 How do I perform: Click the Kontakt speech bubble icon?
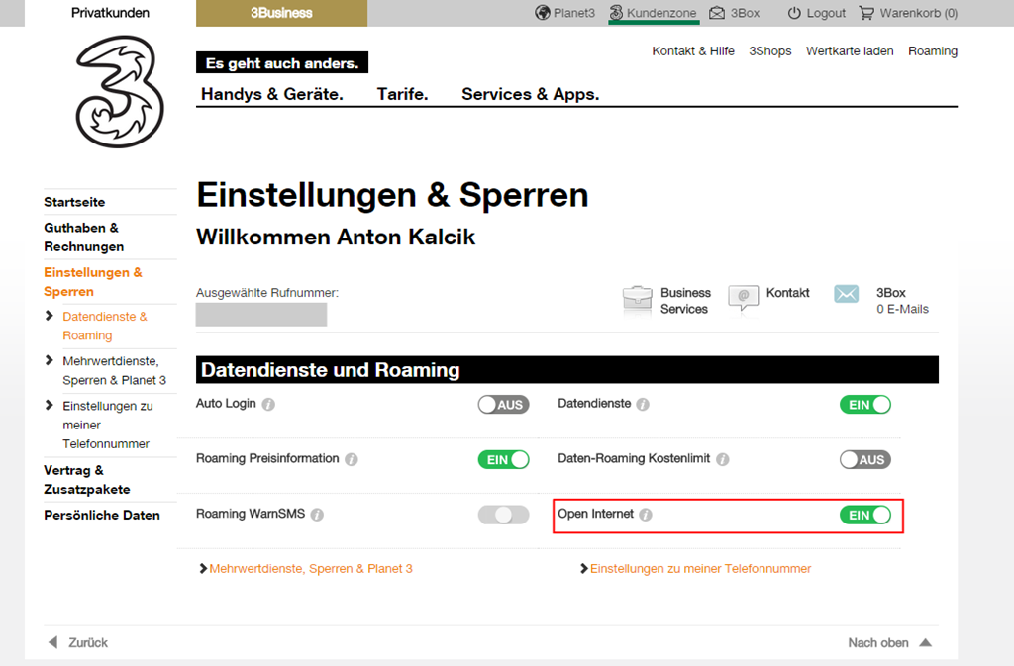(x=743, y=298)
